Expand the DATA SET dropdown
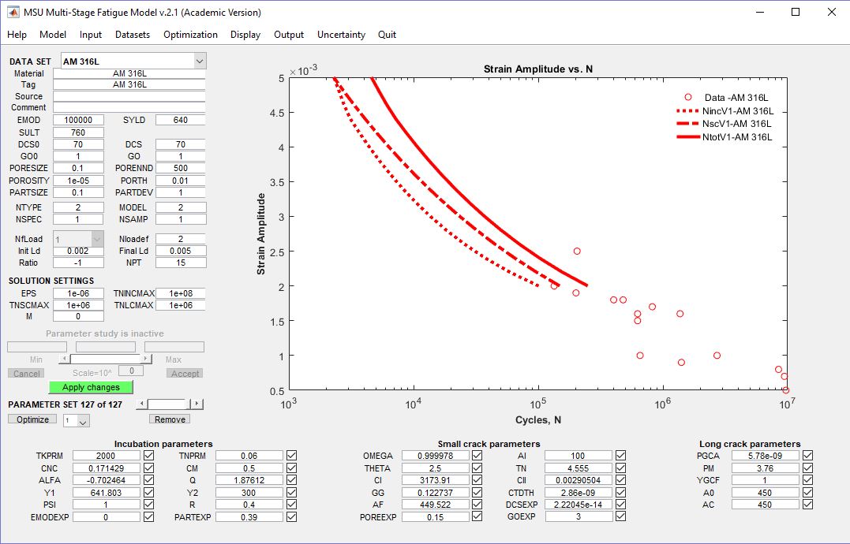The image size is (850, 544). point(199,61)
